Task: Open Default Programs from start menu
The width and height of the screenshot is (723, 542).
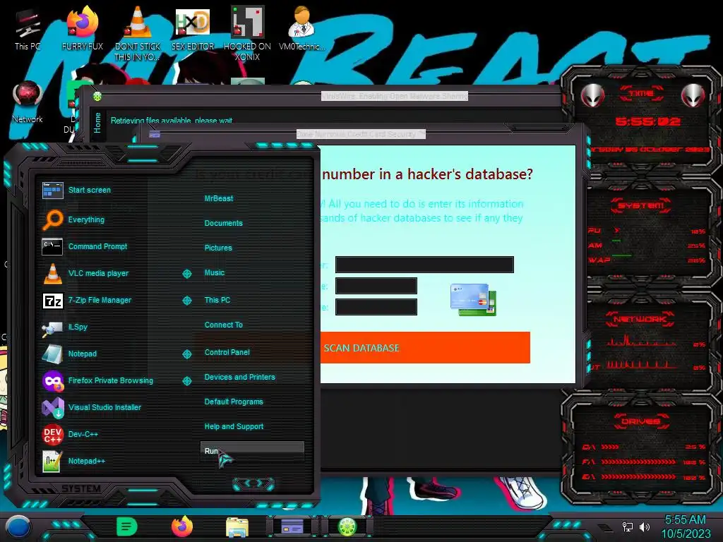Action: click(234, 402)
